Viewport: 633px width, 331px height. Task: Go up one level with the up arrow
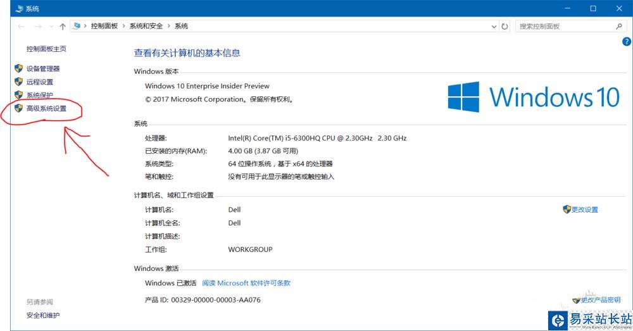tap(63, 27)
